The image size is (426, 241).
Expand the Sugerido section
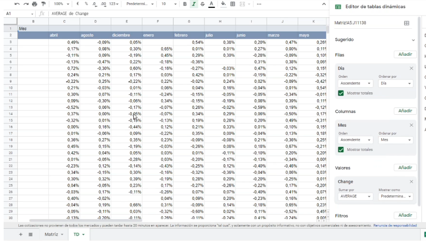click(413, 40)
